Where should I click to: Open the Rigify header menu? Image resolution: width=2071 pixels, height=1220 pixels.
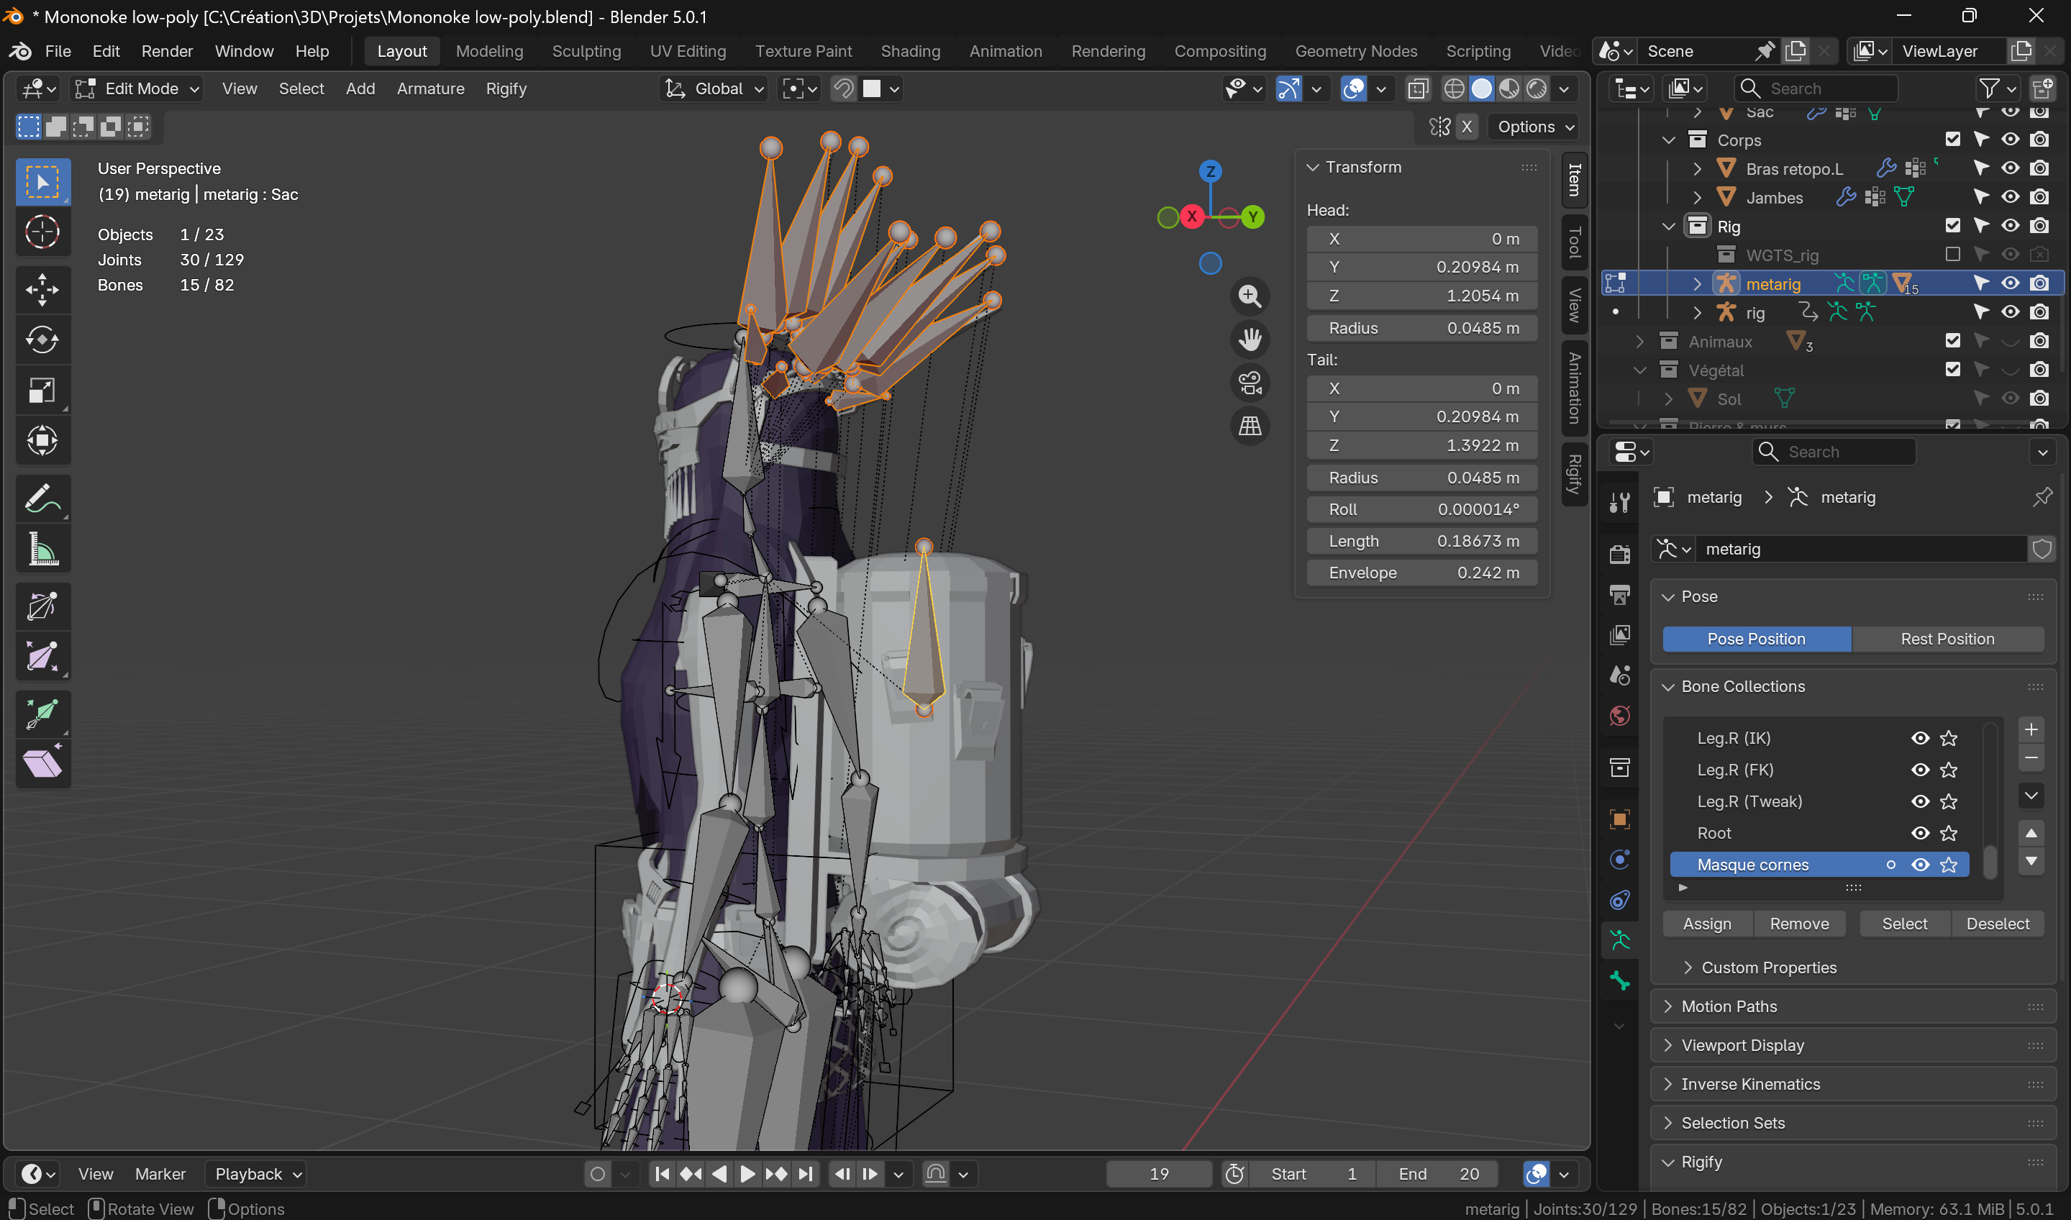point(506,88)
